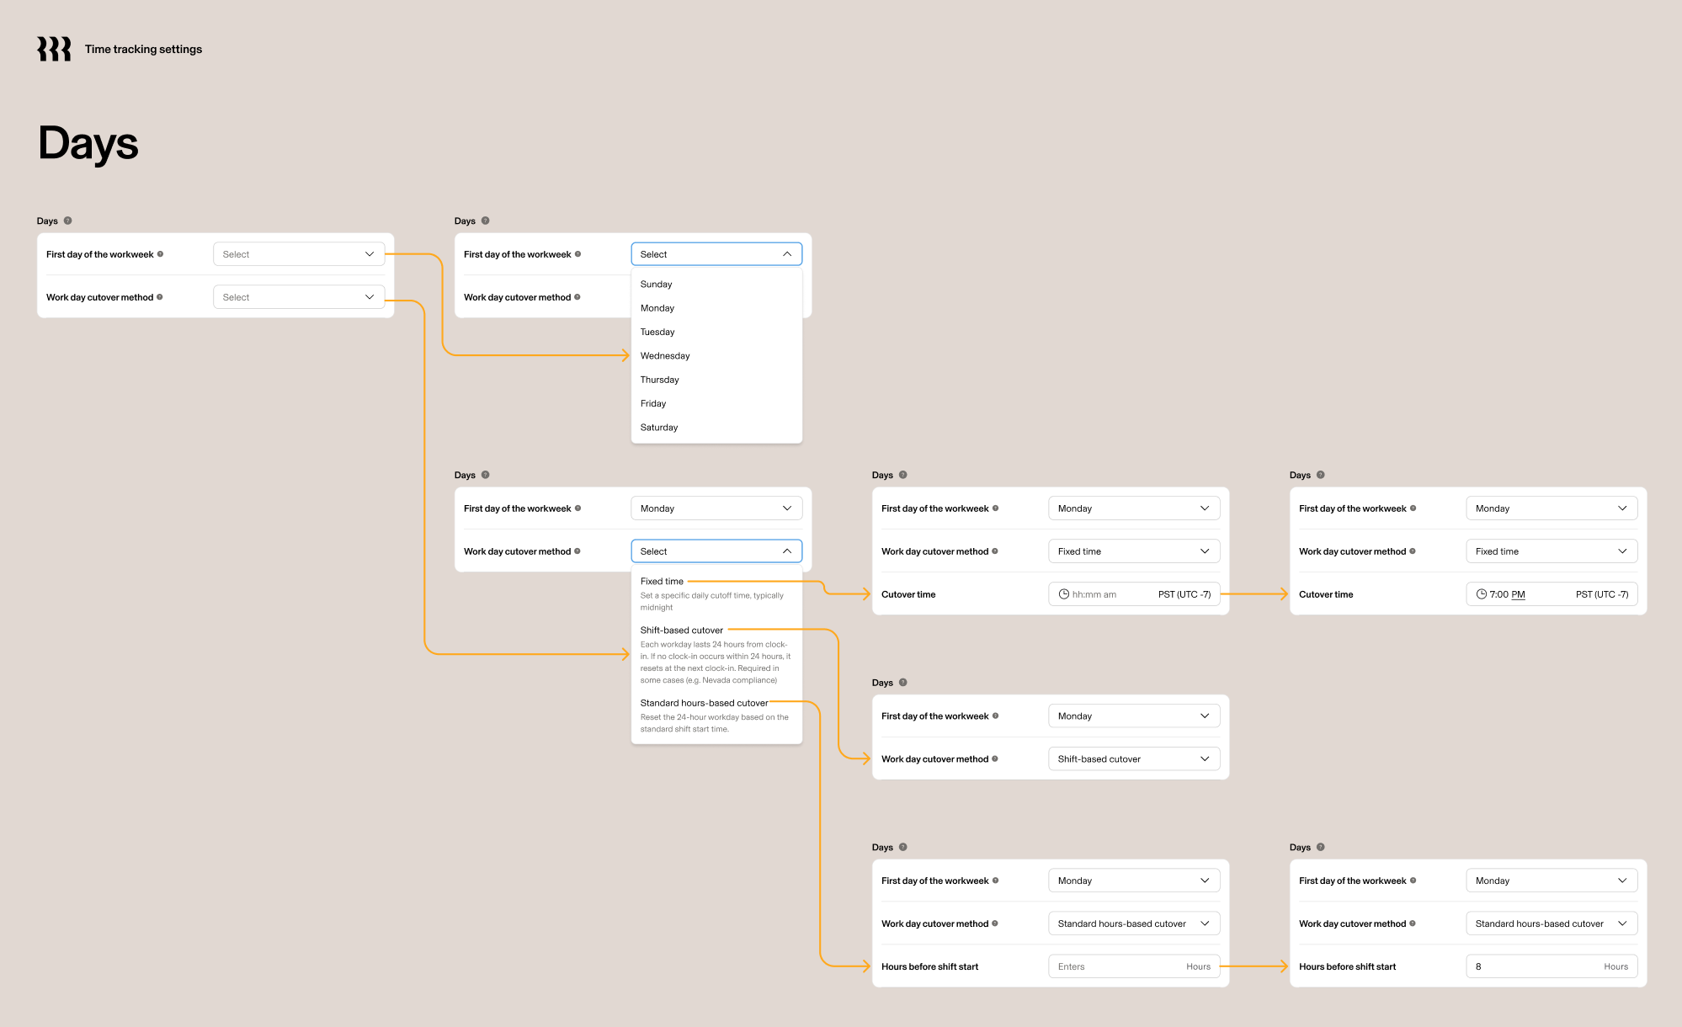The height and width of the screenshot is (1027, 1682).
Task: Collapse the open Work day cutover method Select dropdown
Action: click(716, 551)
